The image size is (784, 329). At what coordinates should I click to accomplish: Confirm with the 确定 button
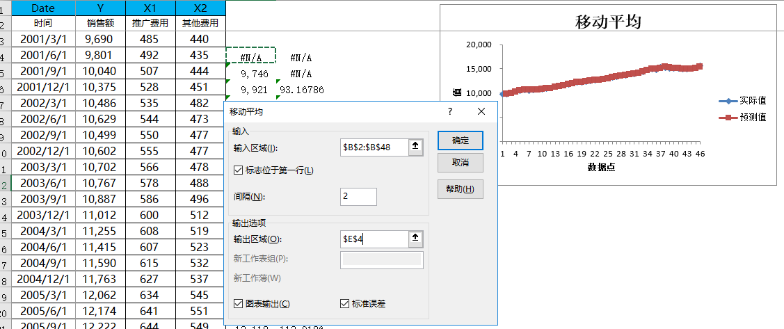[x=461, y=141]
